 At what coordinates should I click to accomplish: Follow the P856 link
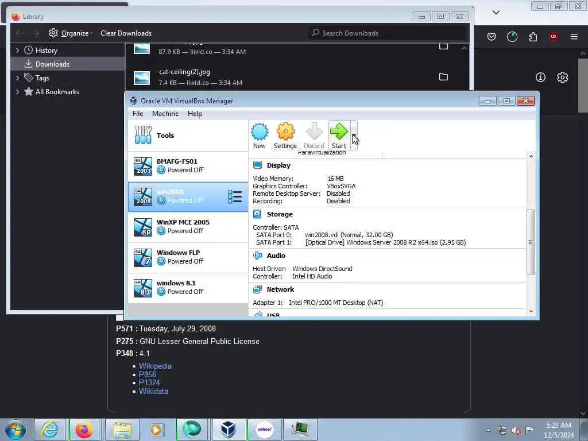148,374
